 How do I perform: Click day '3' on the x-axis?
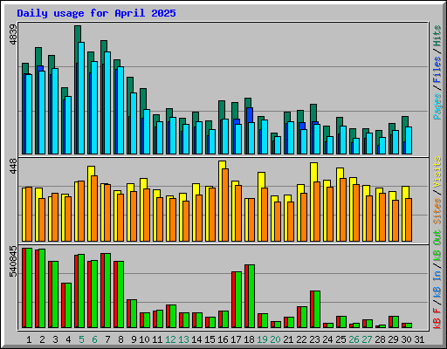pyautogui.click(x=55, y=339)
